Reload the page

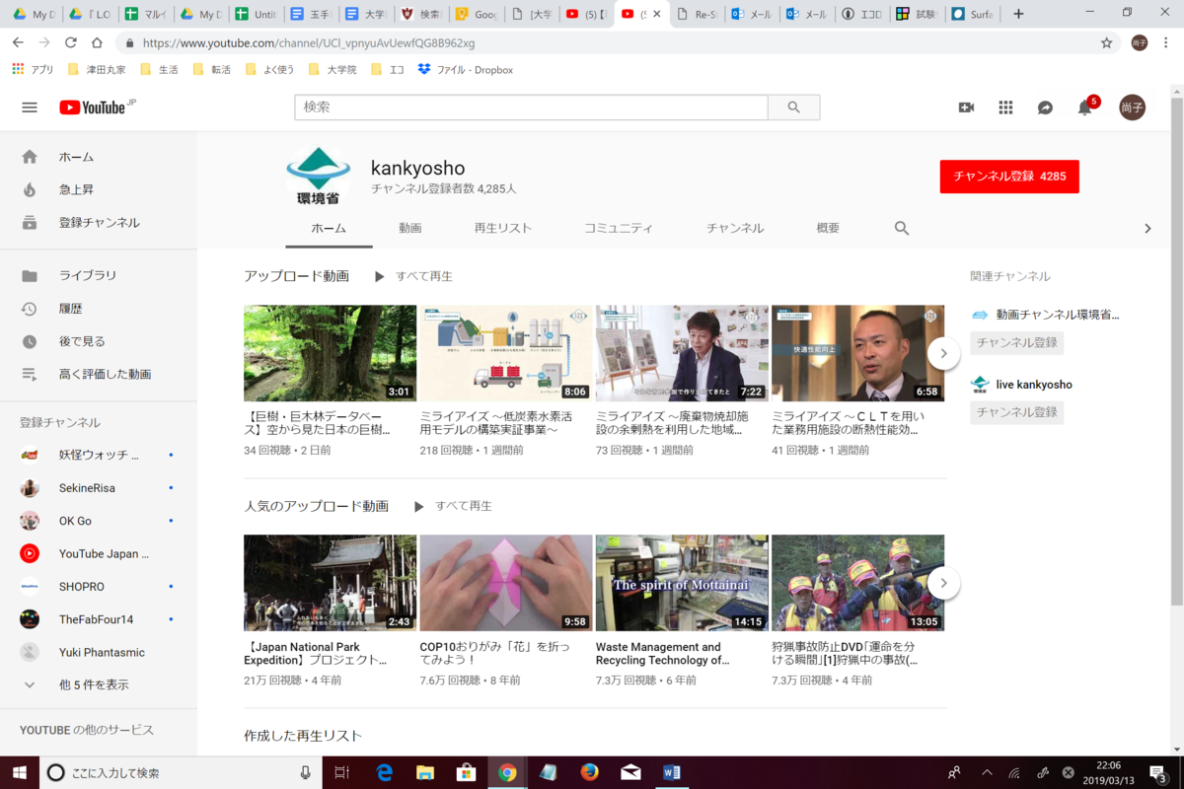click(70, 42)
